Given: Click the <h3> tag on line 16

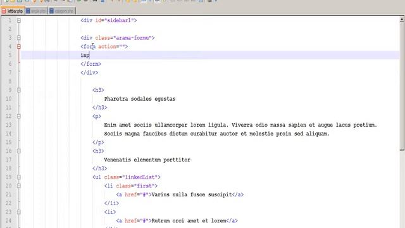Looking at the screenshot, I should click(x=98, y=151).
